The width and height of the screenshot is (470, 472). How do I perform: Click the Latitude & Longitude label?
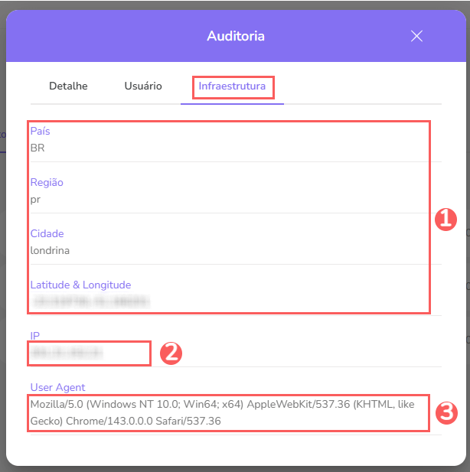coord(80,285)
